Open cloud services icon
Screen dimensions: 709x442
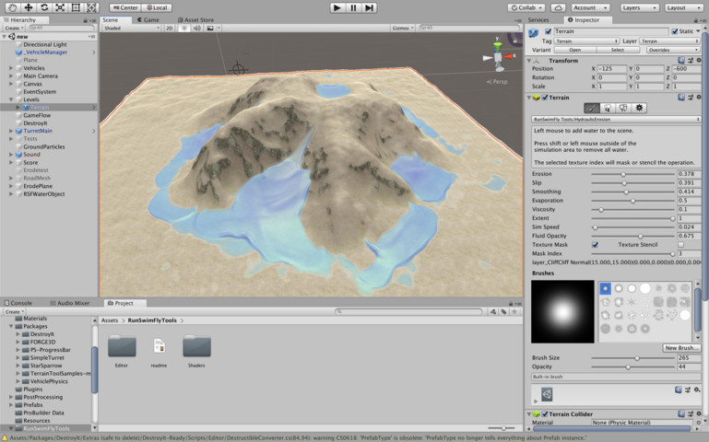(559, 7)
